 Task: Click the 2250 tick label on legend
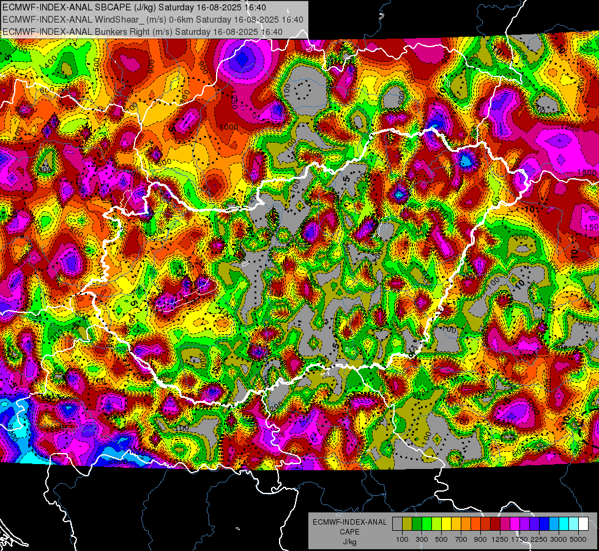click(x=539, y=539)
